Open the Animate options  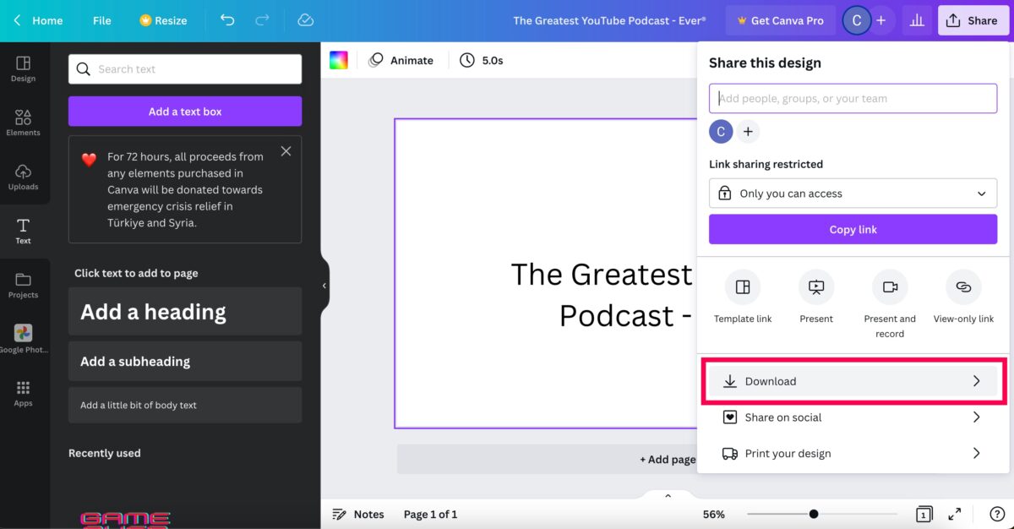coord(401,60)
